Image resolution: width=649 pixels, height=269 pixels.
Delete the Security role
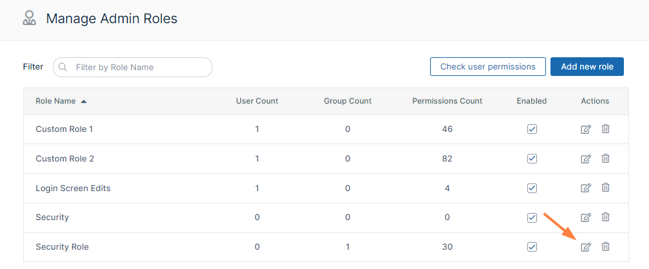(x=605, y=217)
